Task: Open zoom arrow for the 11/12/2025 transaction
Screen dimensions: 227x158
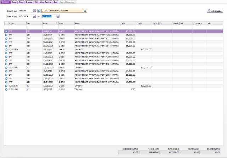Action: (6, 57)
